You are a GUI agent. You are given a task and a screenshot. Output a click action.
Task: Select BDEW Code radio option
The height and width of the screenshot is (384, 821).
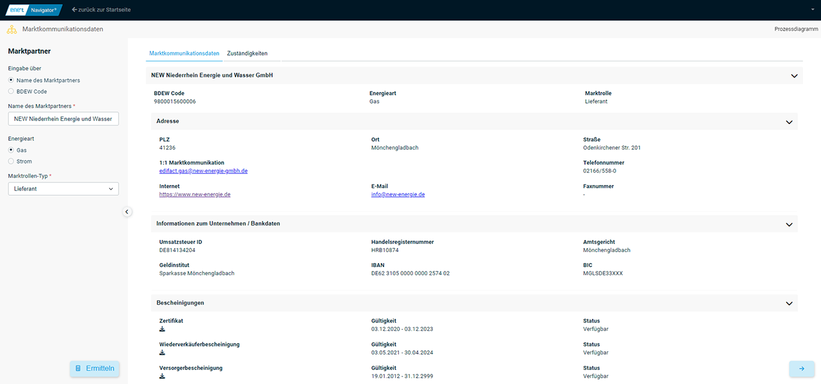pyautogui.click(x=11, y=92)
